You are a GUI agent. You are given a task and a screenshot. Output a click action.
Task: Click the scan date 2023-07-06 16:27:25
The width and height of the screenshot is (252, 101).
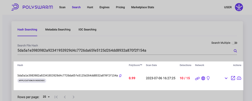[161, 78]
